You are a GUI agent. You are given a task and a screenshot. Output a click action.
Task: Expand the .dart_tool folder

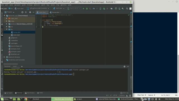[x=7, y=18]
